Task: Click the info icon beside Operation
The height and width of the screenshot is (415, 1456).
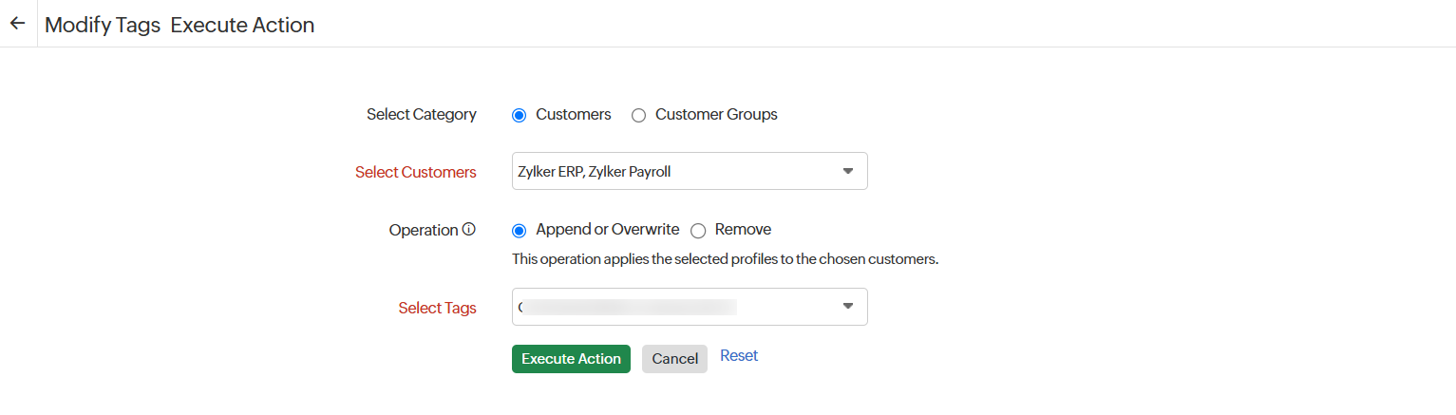Action: click(468, 230)
